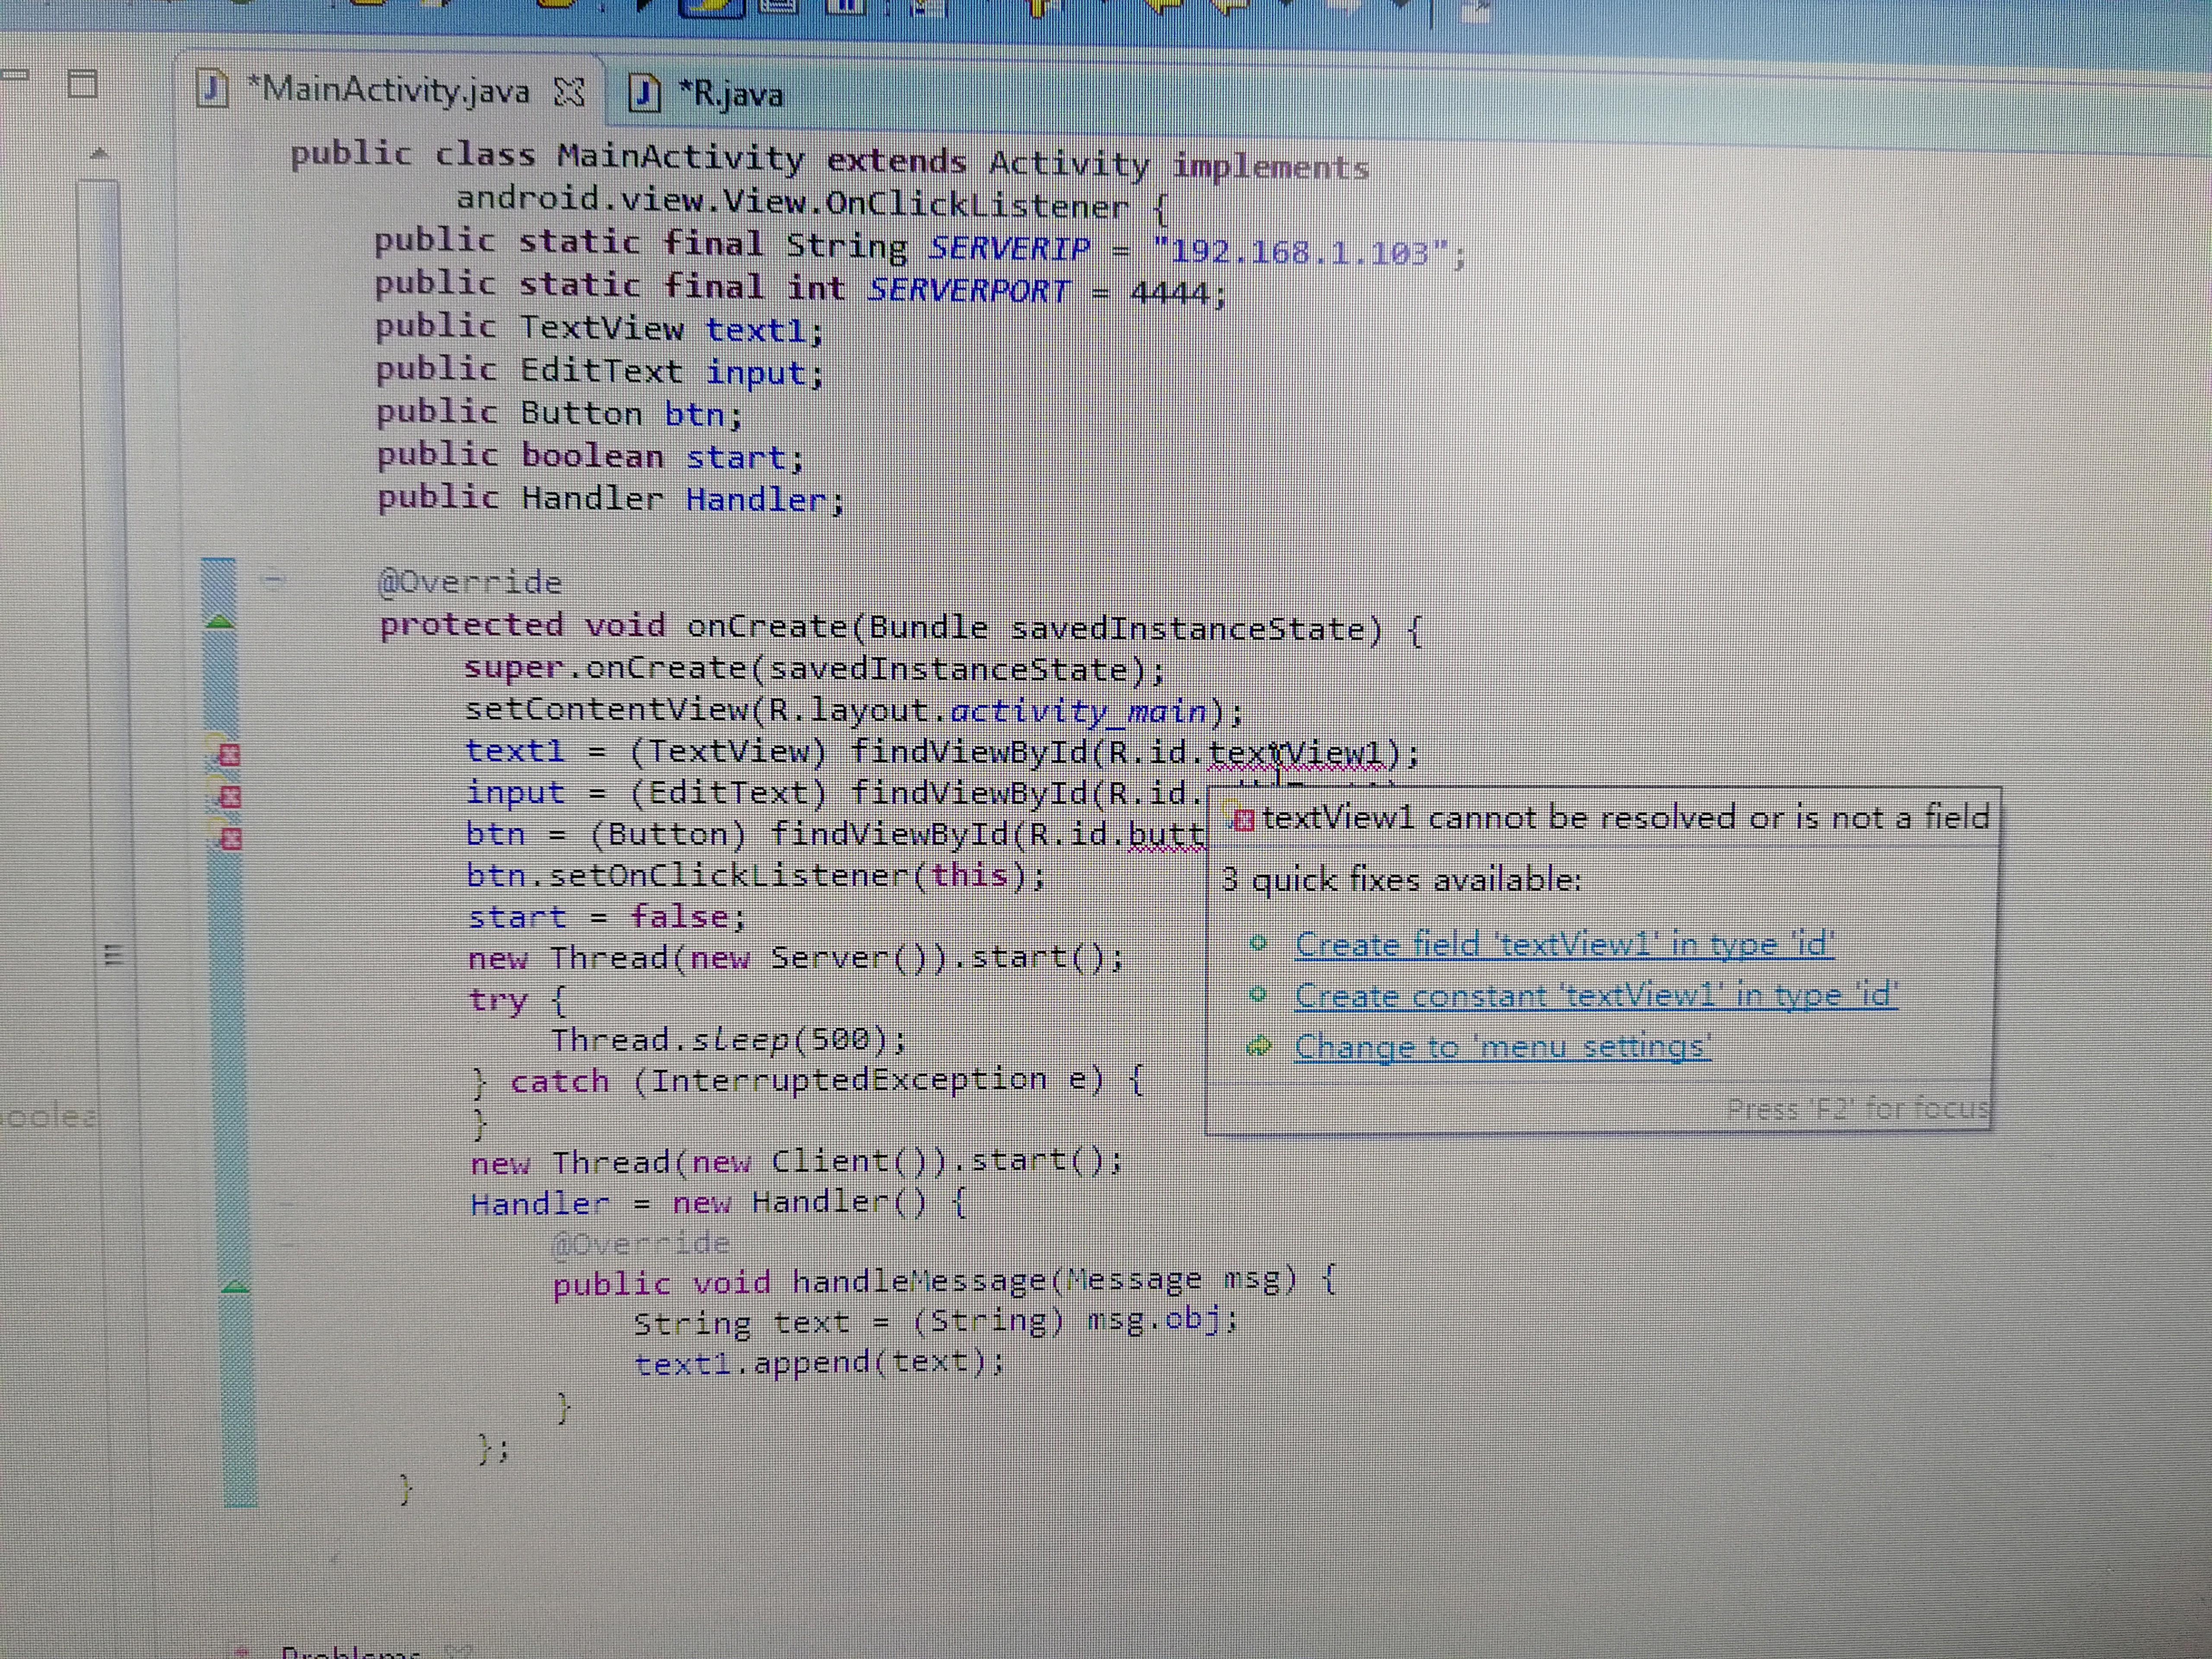
Task: Click the Java file icon on R.java tab
Action: (645, 94)
